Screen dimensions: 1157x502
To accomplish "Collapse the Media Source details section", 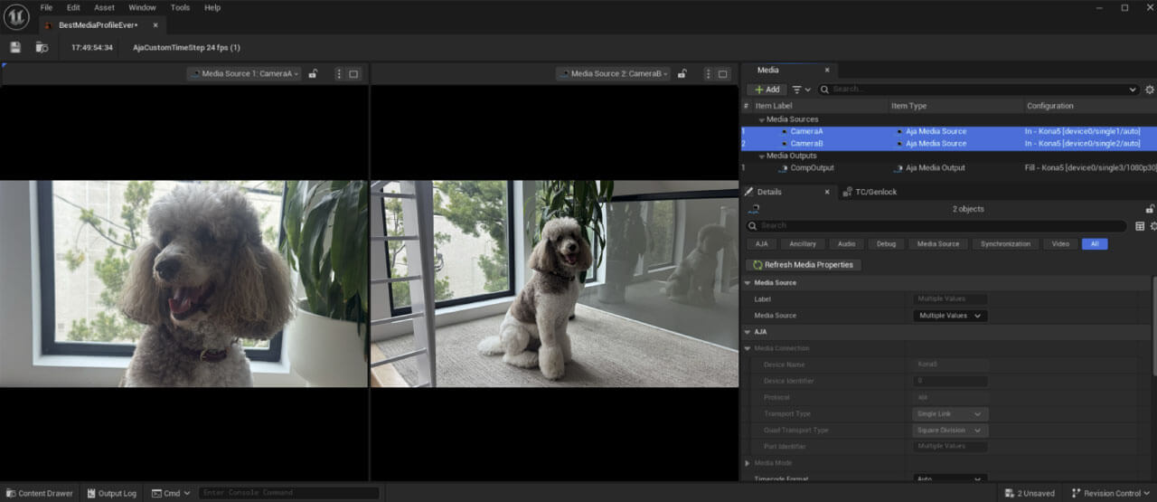I will coord(748,283).
